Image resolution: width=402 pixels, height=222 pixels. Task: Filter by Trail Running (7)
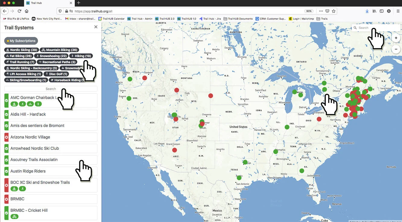click(x=20, y=62)
